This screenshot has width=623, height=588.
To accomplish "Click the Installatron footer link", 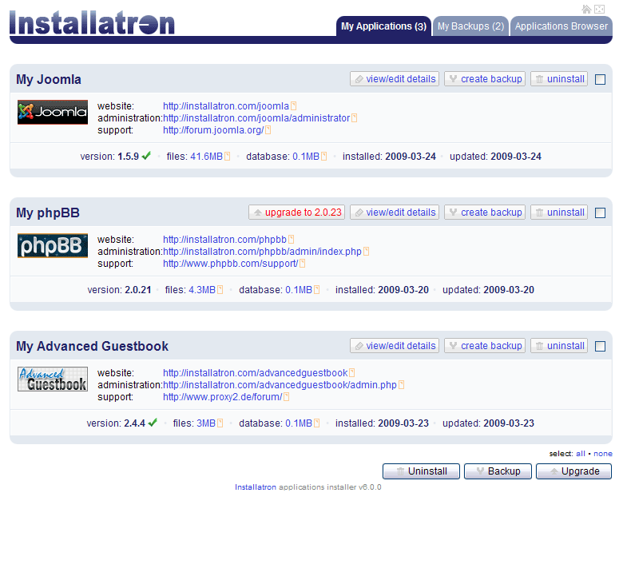I will (256, 487).
